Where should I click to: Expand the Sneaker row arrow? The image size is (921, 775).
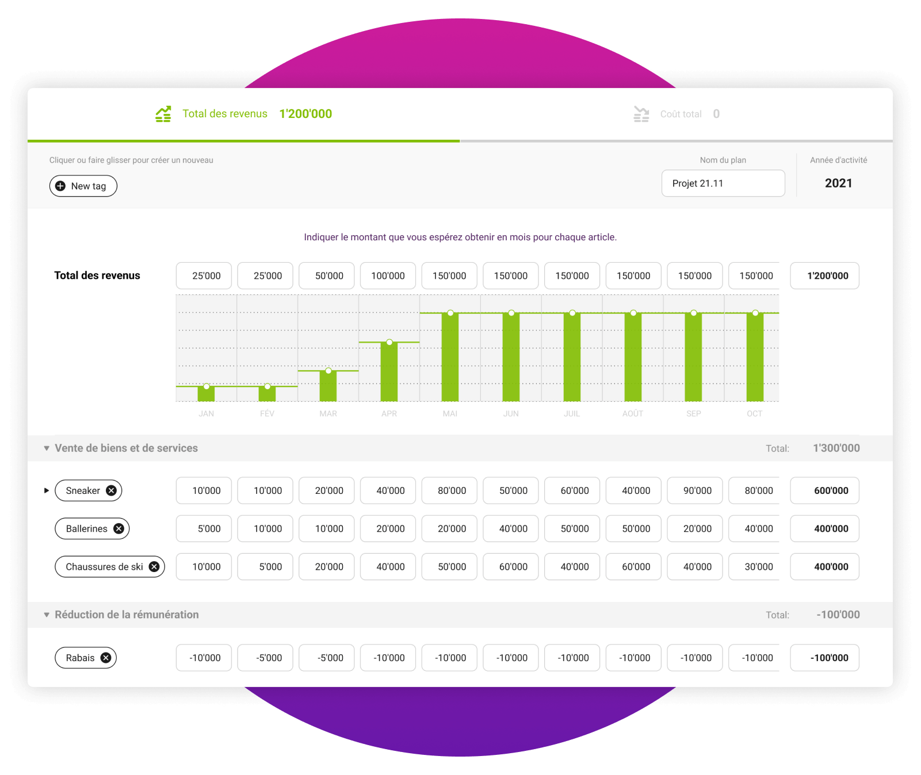pos(47,490)
